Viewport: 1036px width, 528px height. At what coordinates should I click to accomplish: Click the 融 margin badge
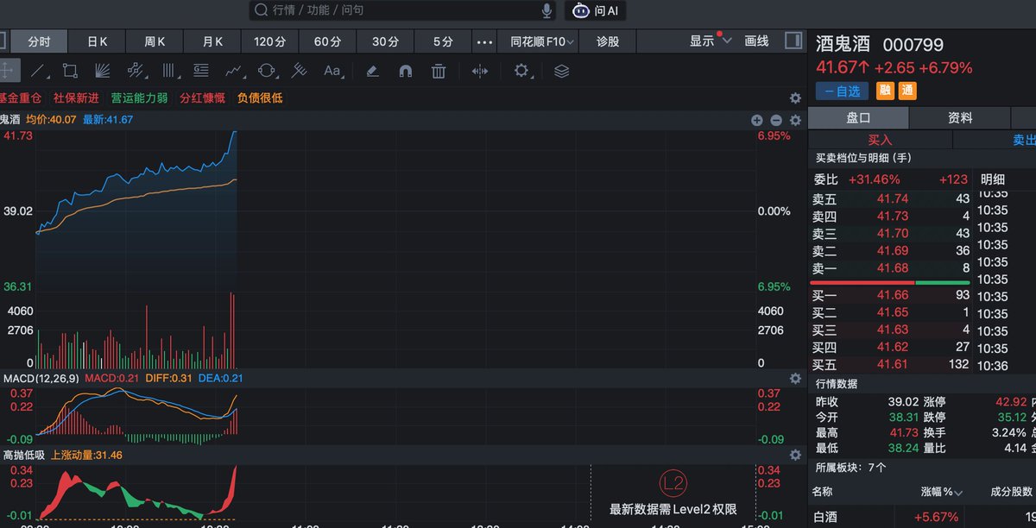886,91
